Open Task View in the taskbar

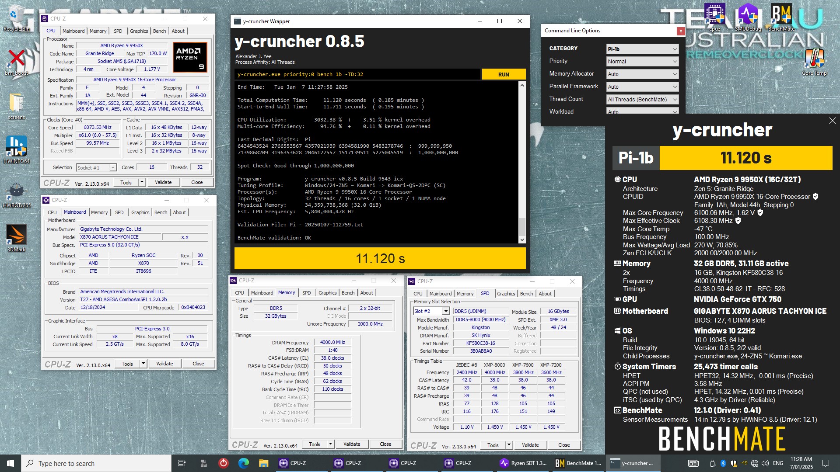[x=182, y=463]
